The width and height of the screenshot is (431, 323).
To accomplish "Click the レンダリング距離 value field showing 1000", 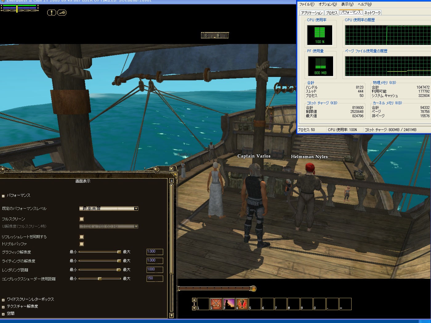I will 155,270.
